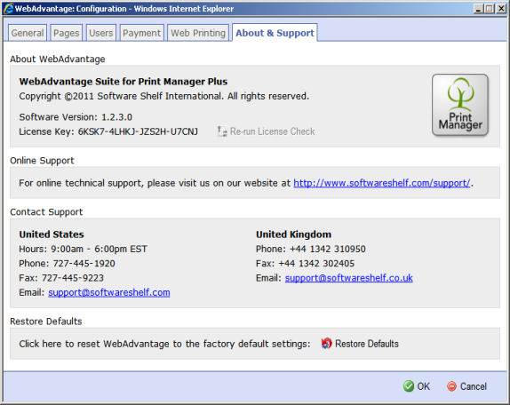Click the red Restore Defaults arrow icon
Viewport: 510px width, 405px height.
[326, 343]
